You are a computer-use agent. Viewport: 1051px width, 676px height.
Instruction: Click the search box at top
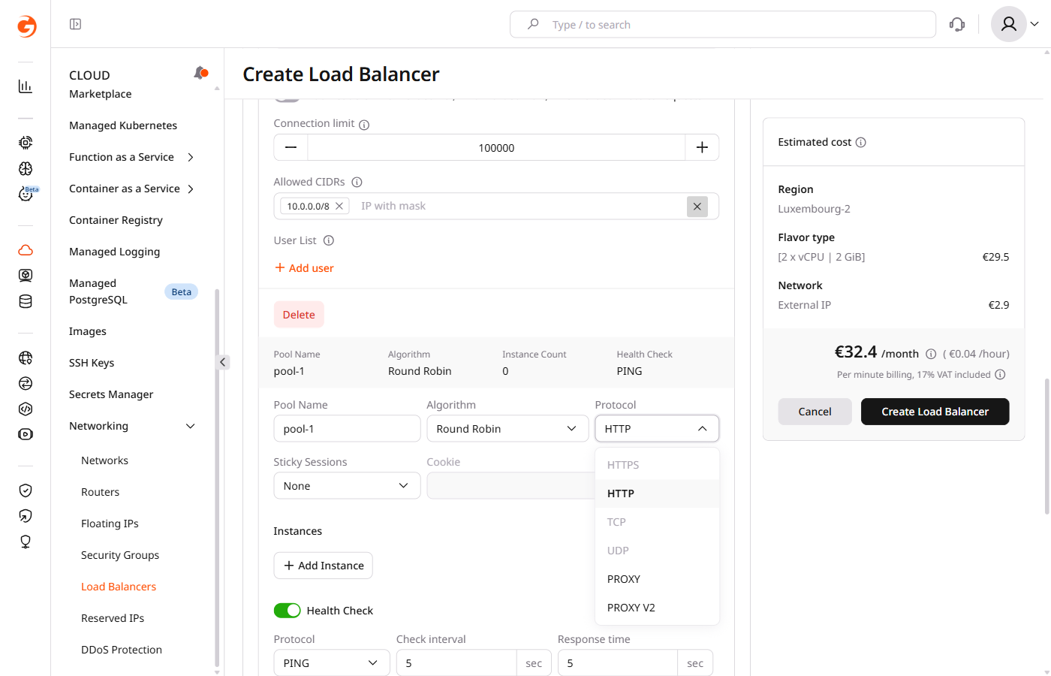[x=723, y=24]
